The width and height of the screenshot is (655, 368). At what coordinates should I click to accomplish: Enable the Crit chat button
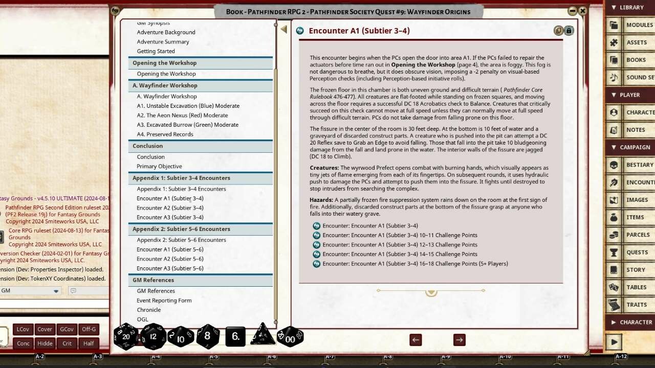pos(67,343)
